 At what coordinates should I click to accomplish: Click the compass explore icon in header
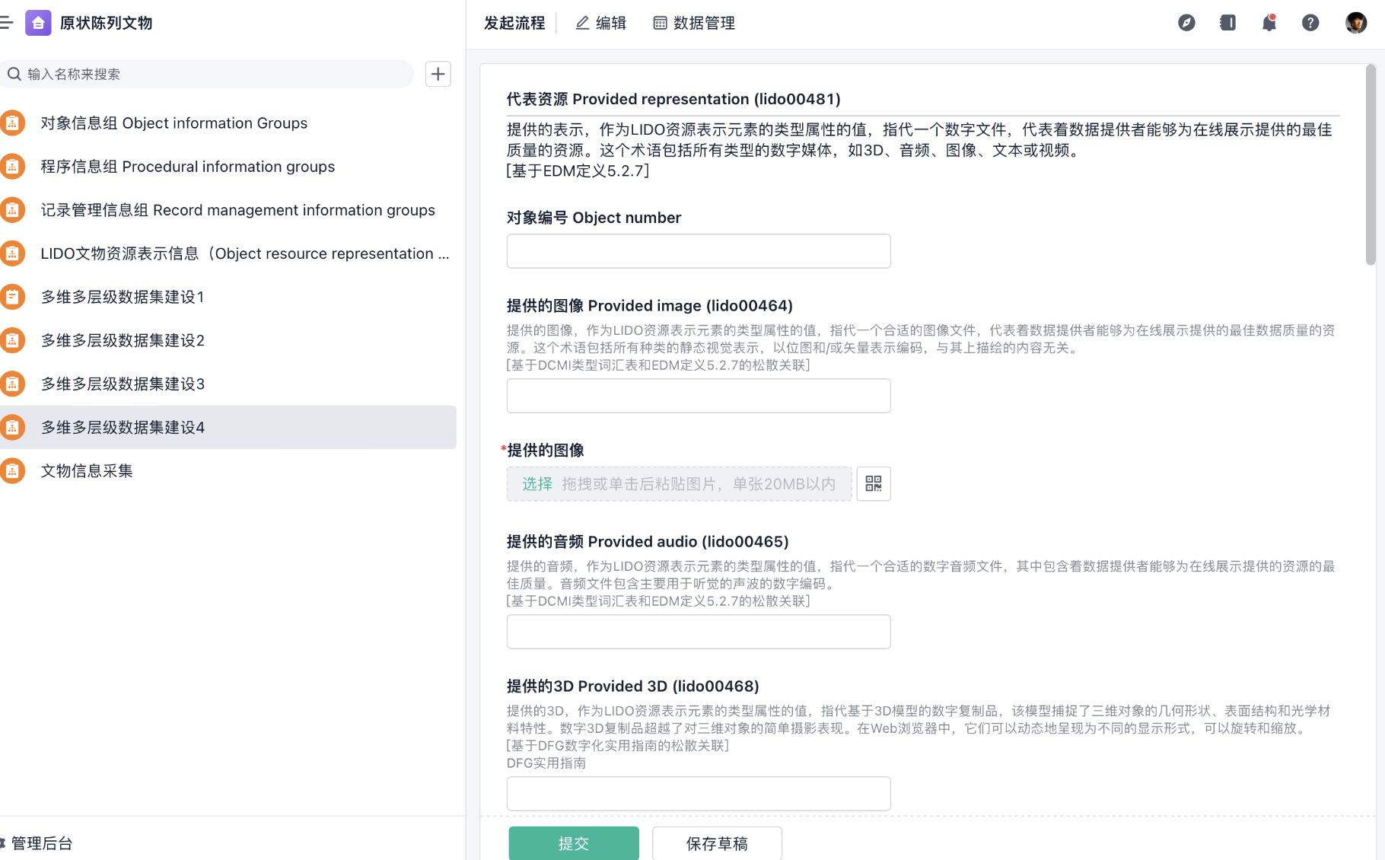pyautogui.click(x=1186, y=23)
